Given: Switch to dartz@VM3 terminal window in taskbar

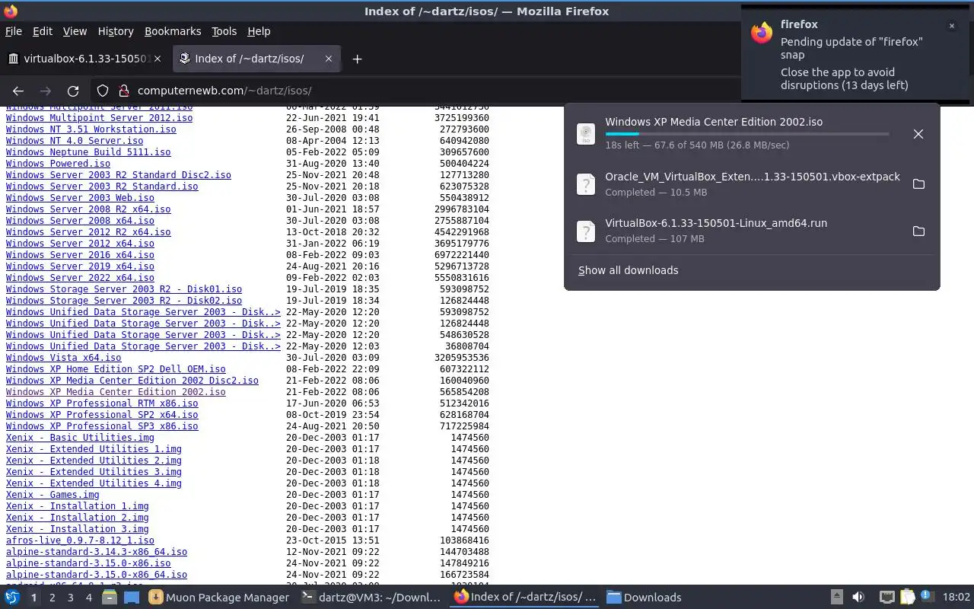Looking at the screenshot, I should point(371,598).
